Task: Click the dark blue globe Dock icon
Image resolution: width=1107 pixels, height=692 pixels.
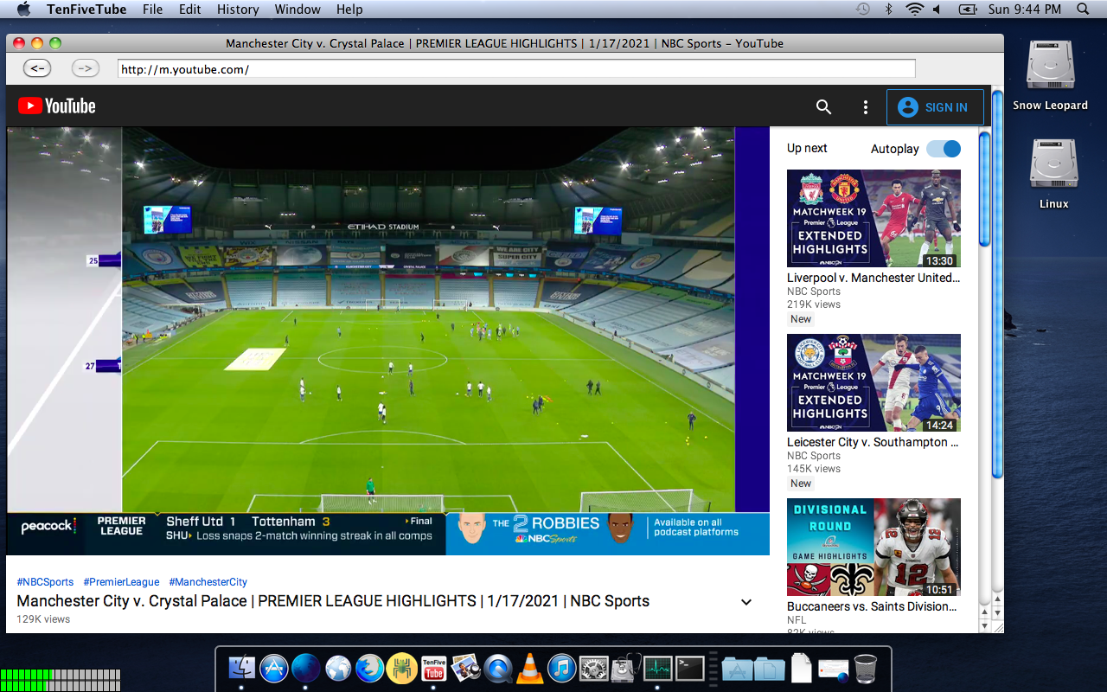Action: coord(305,668)
